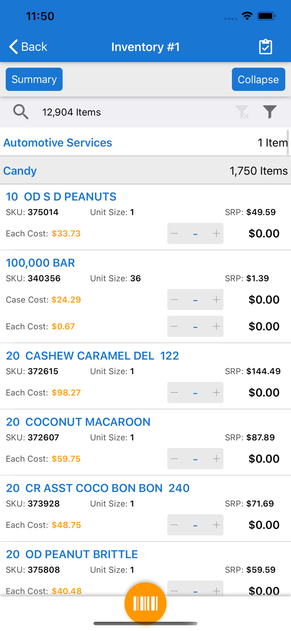Select the search magnifier icon
This screenshot has height=631, width=291.
tap(20, 112)
